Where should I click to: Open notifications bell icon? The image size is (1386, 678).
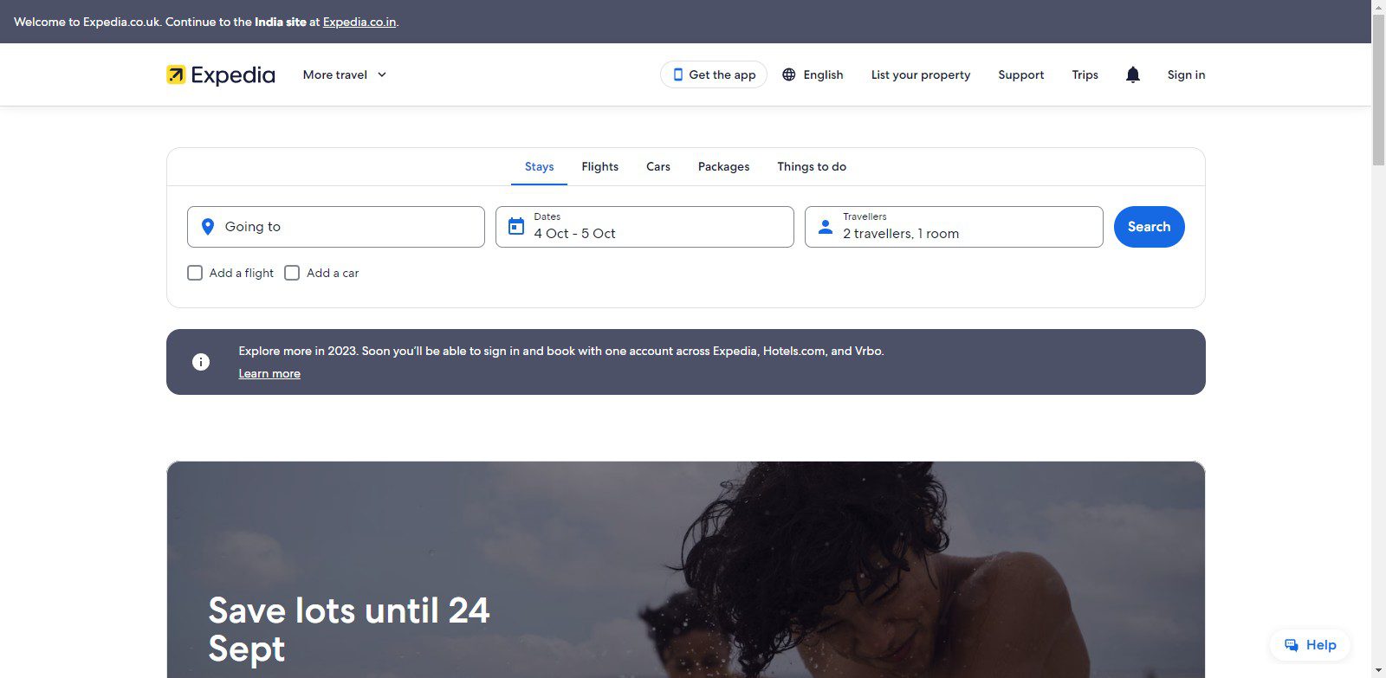[x=1132, y=75]
